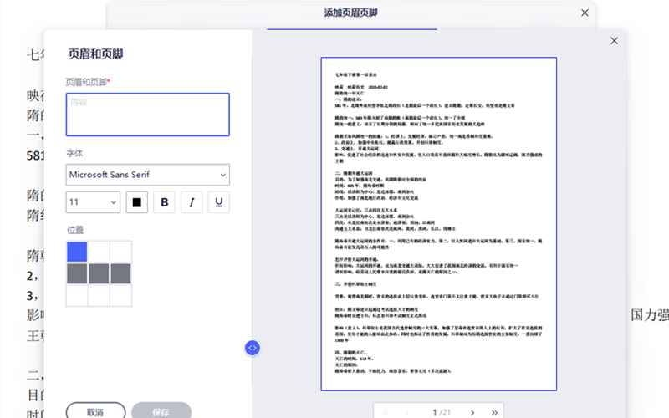Viewport: 669px width, 418px height.
Task: Open the black font color swatch
Action: (x=136, y=202)
